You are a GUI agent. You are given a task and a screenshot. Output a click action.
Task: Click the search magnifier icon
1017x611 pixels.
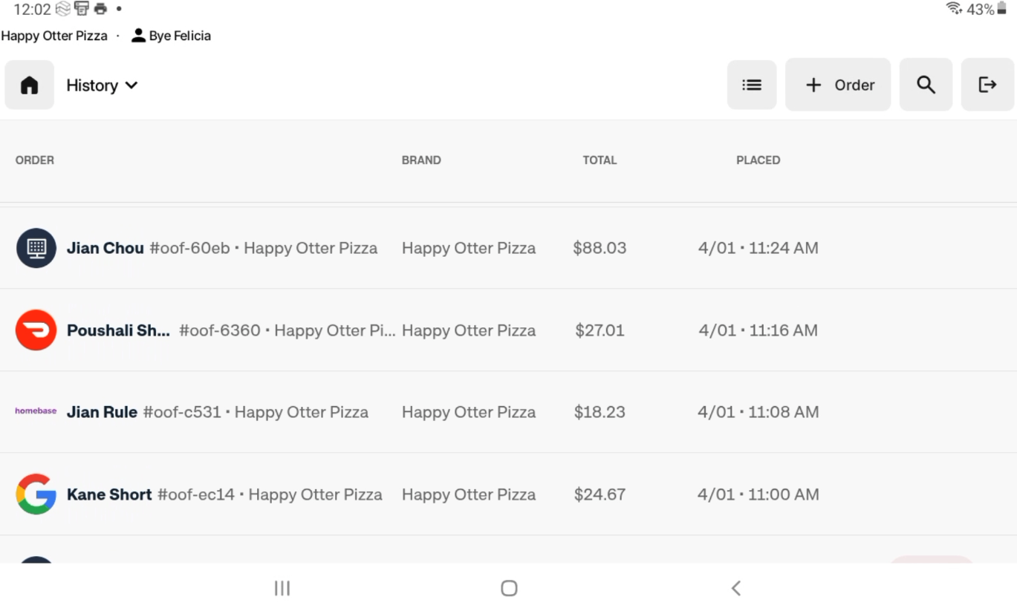(926, 85)
